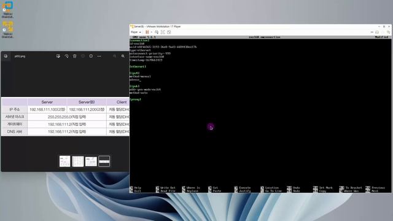Select the second filmstrip thumbnail in Photos
Viewport: 393px width, 221px height.
point(78,161)
